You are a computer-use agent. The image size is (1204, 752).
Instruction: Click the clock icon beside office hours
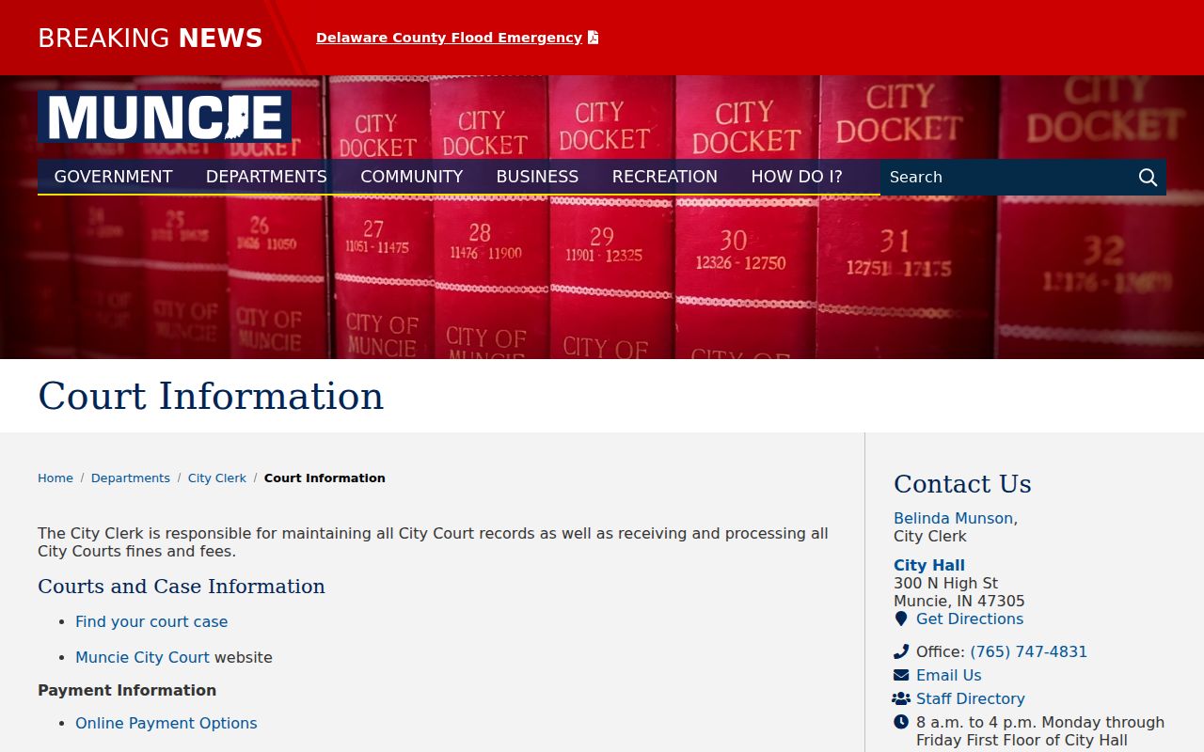[x=901, y=722]
